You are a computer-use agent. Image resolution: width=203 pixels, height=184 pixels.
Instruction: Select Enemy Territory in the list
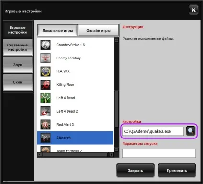pos(76,58)
